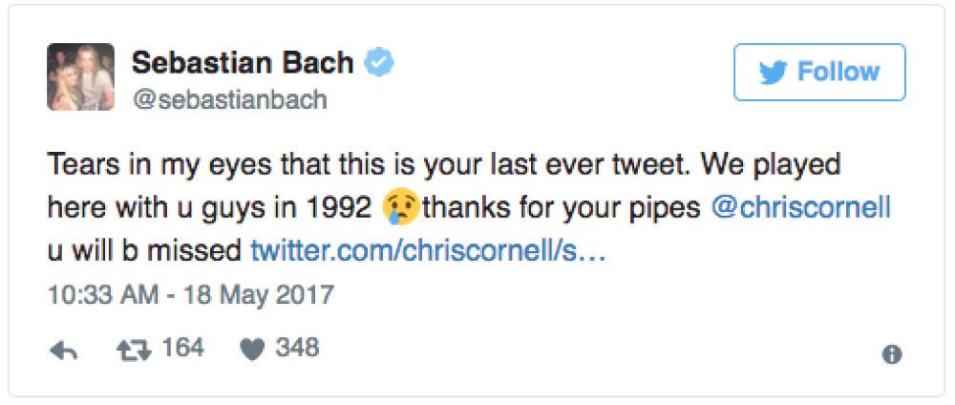955x405 pixels.
Task: Open the Sebastian Bach display name
Action: 243,64
